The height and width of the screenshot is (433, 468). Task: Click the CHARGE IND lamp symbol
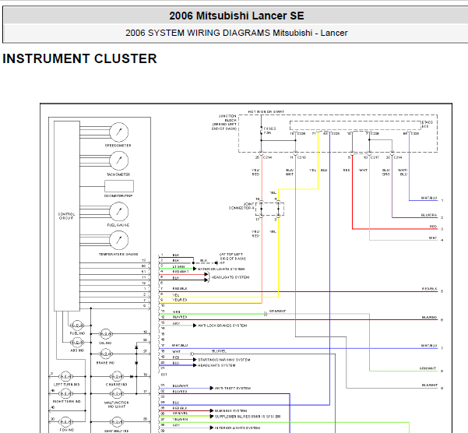point(117,377)
